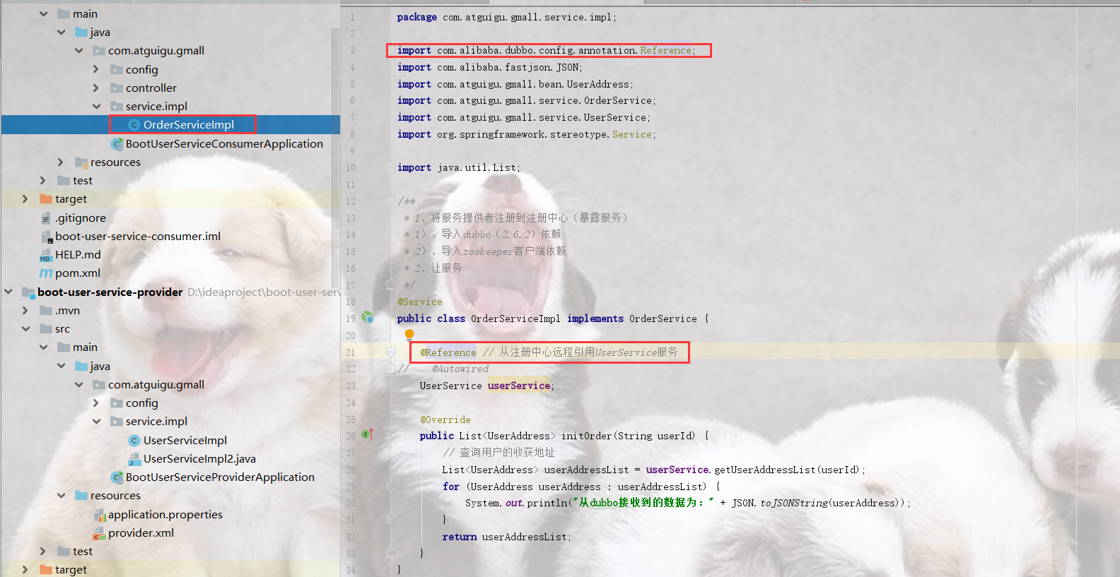Image resolution: width=1120 pixels, height=577 pixels.
Task: Click the provider.xml file icon
Action: click(x=100, y=533)
